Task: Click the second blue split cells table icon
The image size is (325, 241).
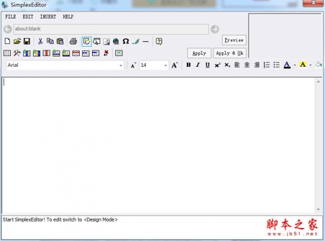Action: [x=95, y=53]
